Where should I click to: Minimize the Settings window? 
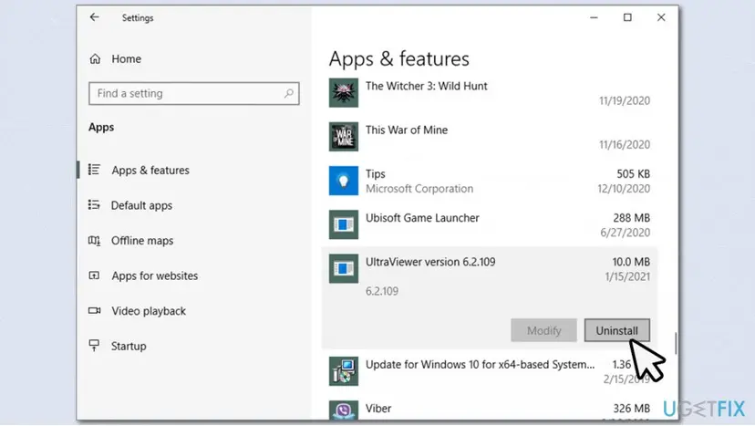pyautogui.click(x=594, y=17)
